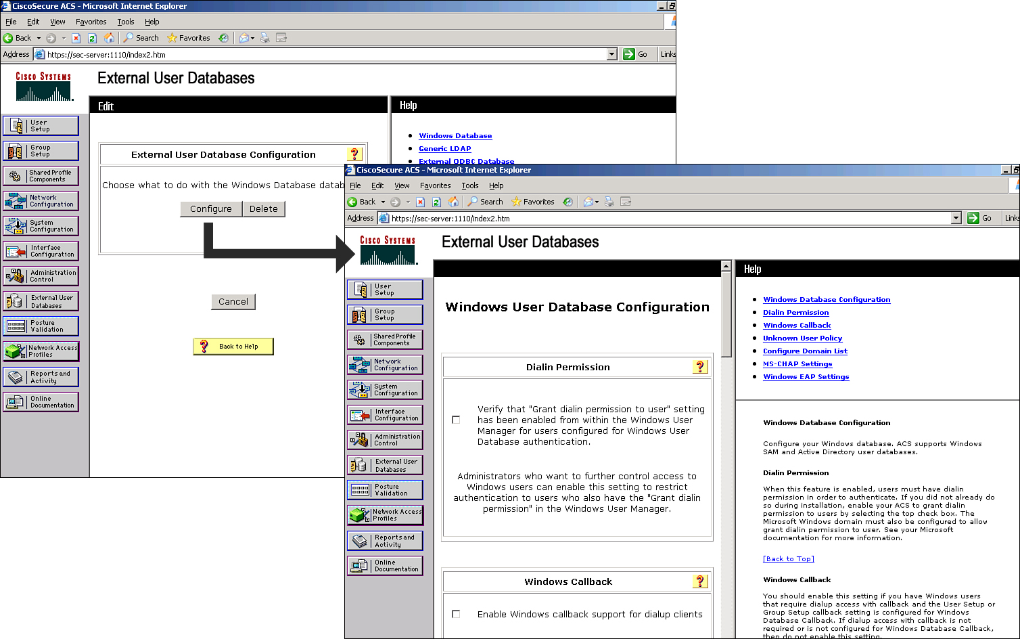Image resolution: width=1020 pixels, height=639 pixels.
Task: Open Administration Control in the front window sidebar
Action: [x=385, y=440]
